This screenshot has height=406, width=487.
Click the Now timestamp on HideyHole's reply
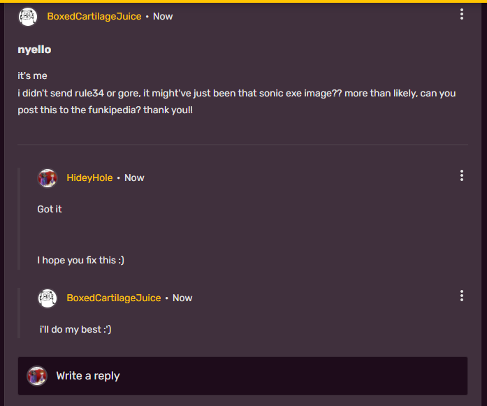[x=134, y=177]
